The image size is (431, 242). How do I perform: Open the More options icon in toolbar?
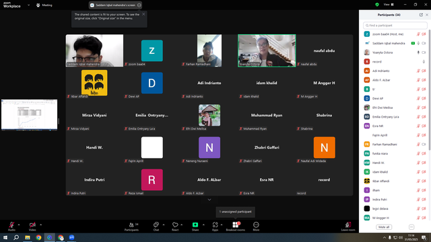click(x=256, y=225)
